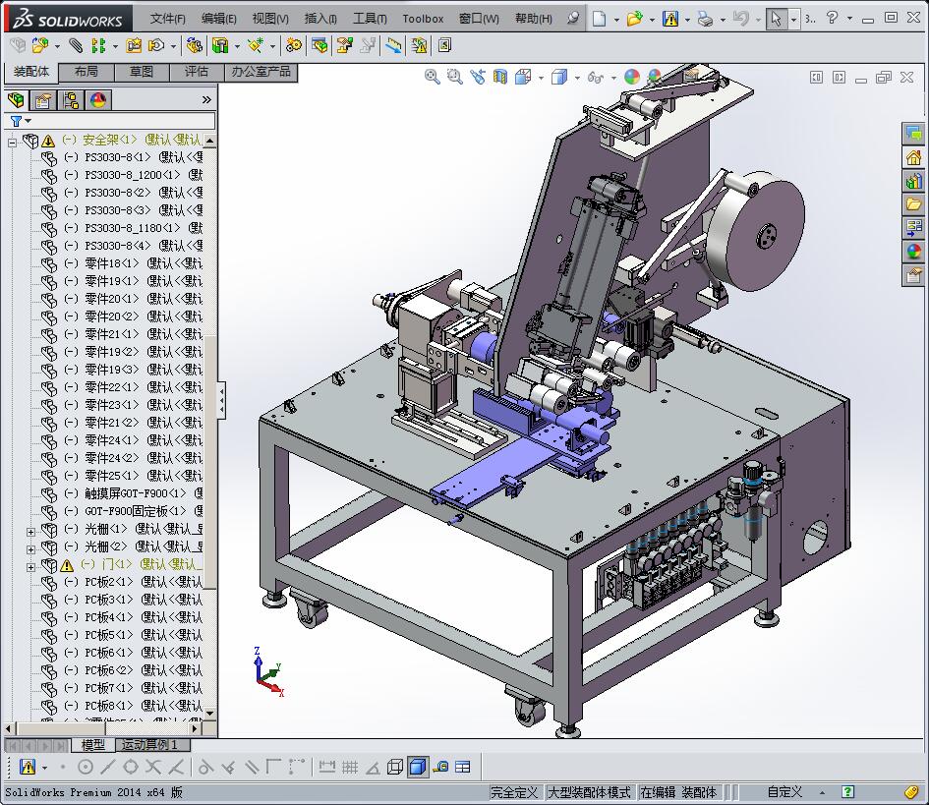Screen dimensions: 929x805
Task: Collapse the 安全架<1> tree node
Action: tap(12, 142)
